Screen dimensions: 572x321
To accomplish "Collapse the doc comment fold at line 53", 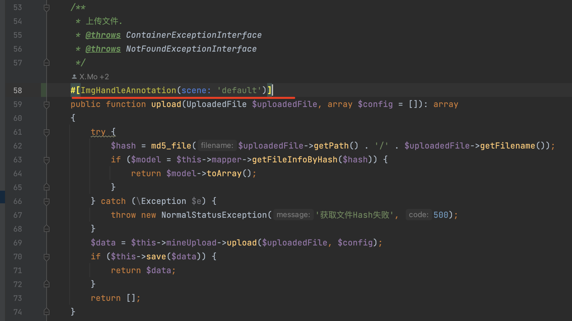I will click(x=47, y=8).
